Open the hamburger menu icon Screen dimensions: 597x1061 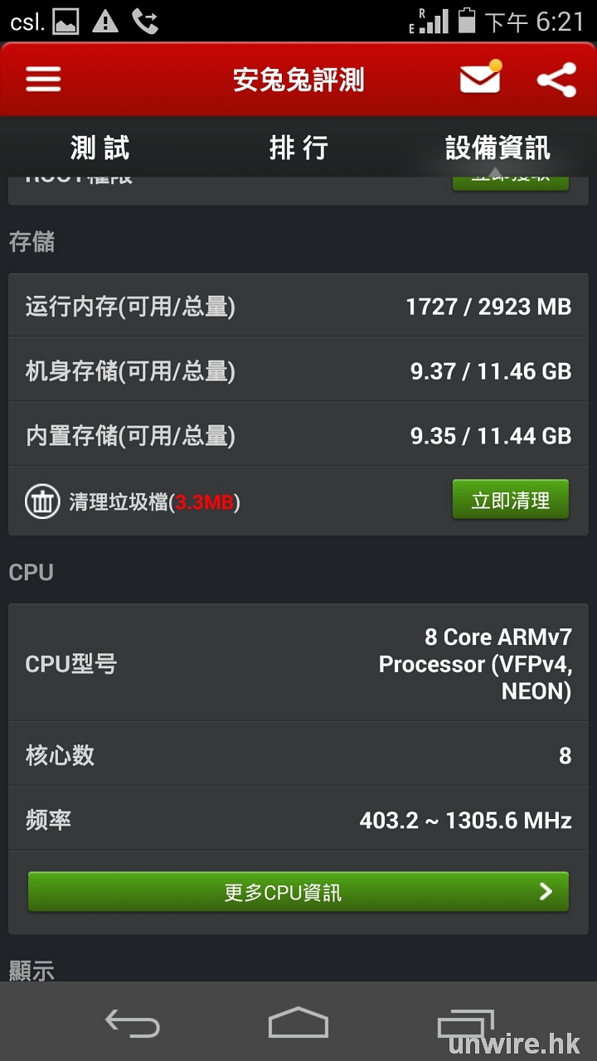pyautogui.click(x=43, y=80)
